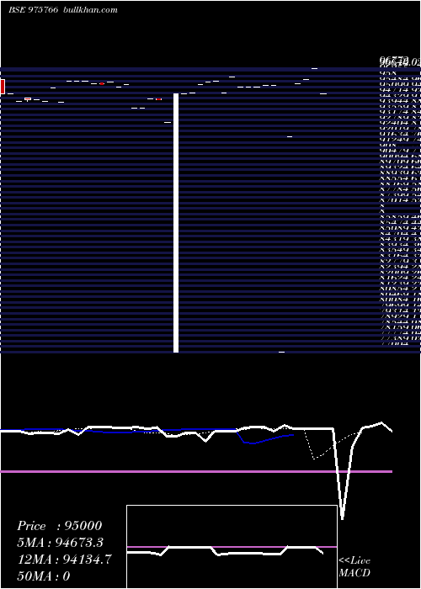This screenshot has height=589, width=421.
Task: Select the lowest white price tick at chart bottom
Action: 281,352
